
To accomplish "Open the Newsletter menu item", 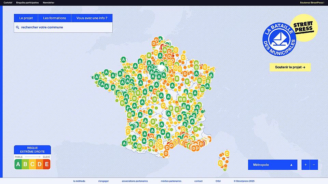I will pyautogui.click(x=49, y=3).
